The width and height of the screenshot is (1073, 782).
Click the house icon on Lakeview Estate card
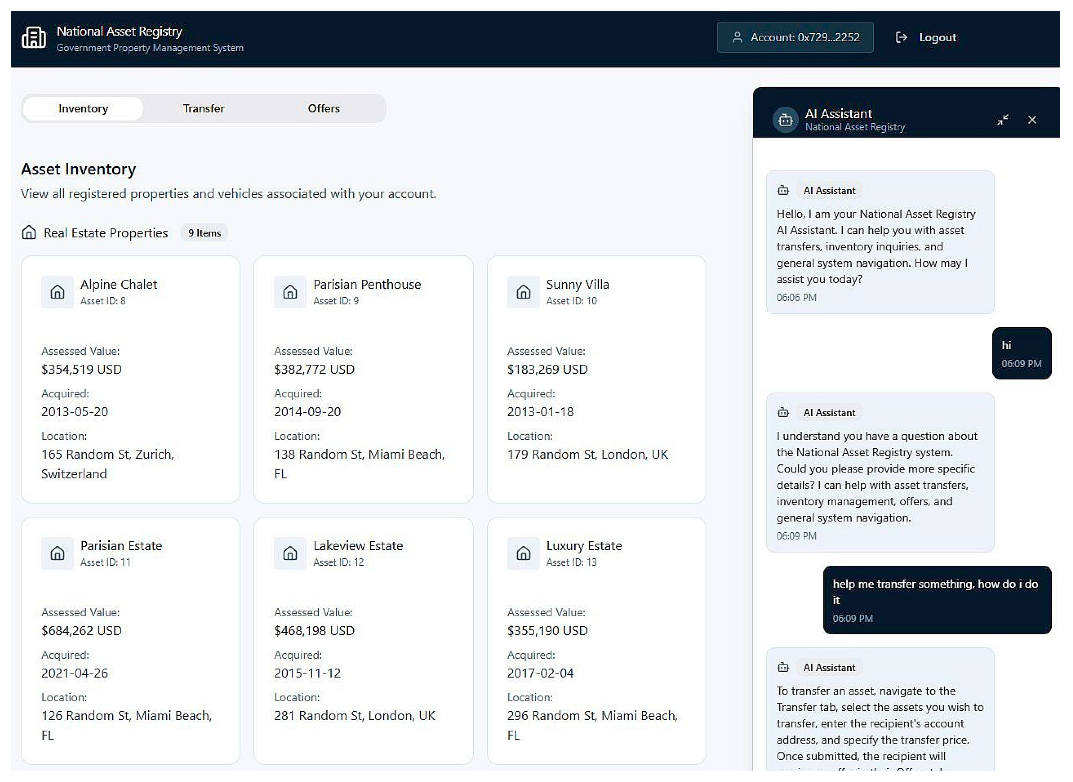[290, 553]
